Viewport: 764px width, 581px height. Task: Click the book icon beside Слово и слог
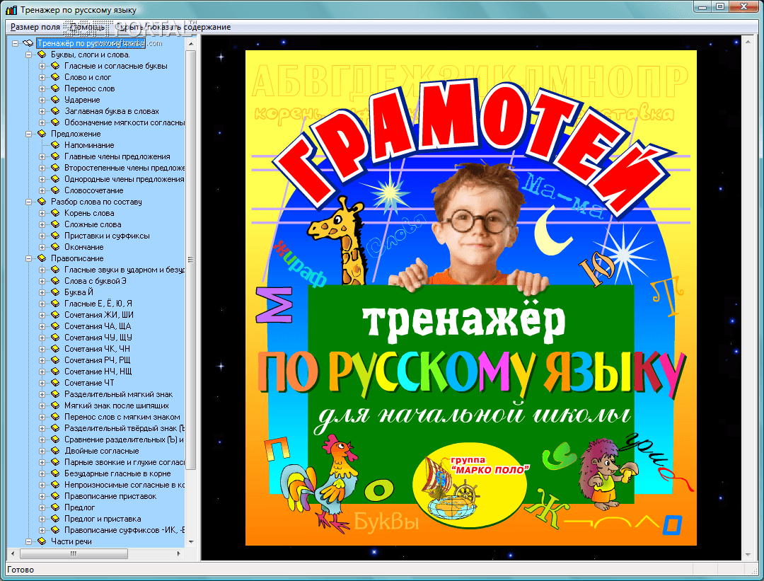click(x=56, y=77)
